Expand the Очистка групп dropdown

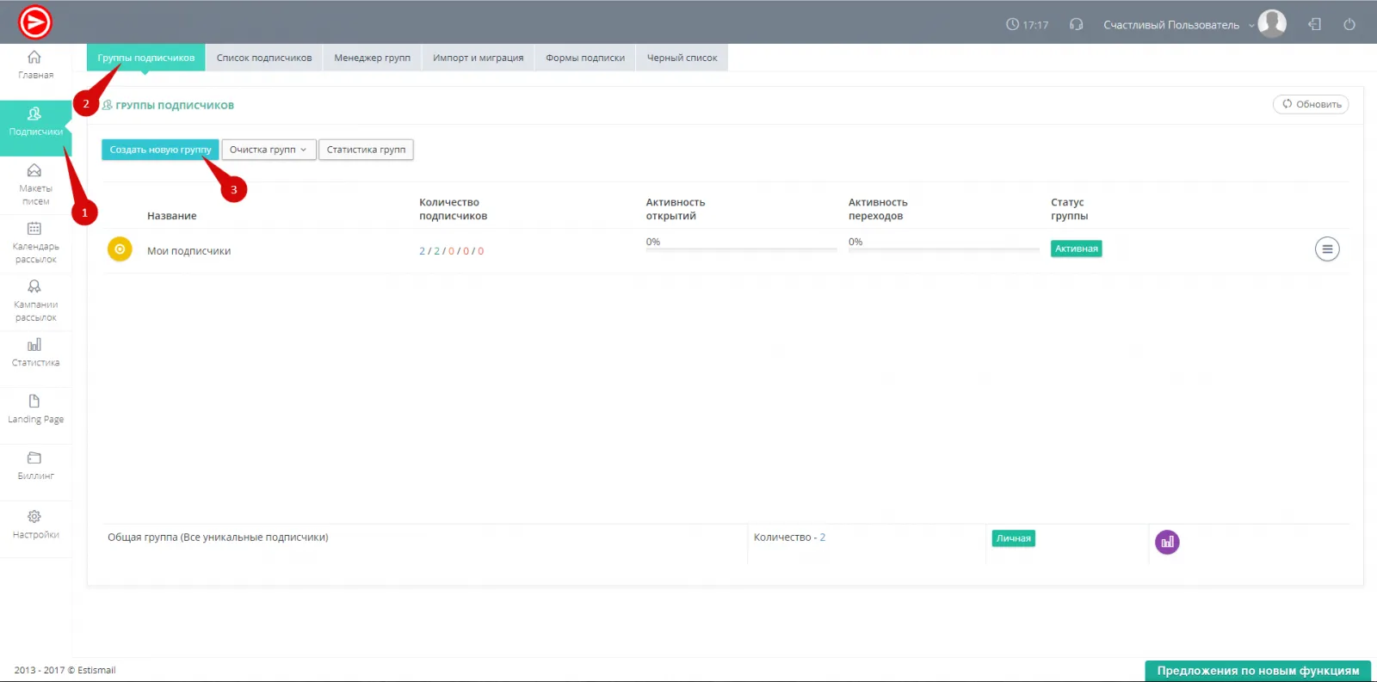tap(269, 150)
